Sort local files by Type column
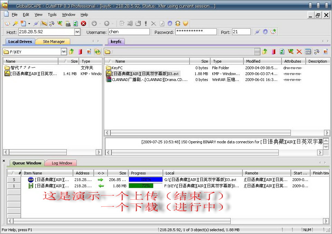Screen dimensions: 332x234 (x=90, y=61)
